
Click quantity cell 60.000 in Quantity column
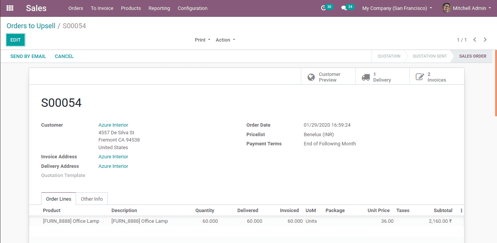(210, 221)
